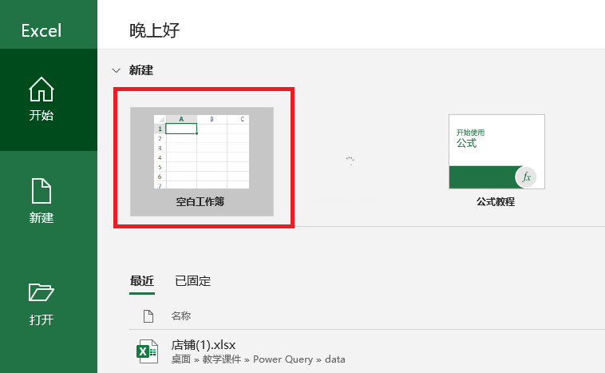Sort the list by 名称 column header
This screenshot has width=605, height=373.
(x=181, y=316)
